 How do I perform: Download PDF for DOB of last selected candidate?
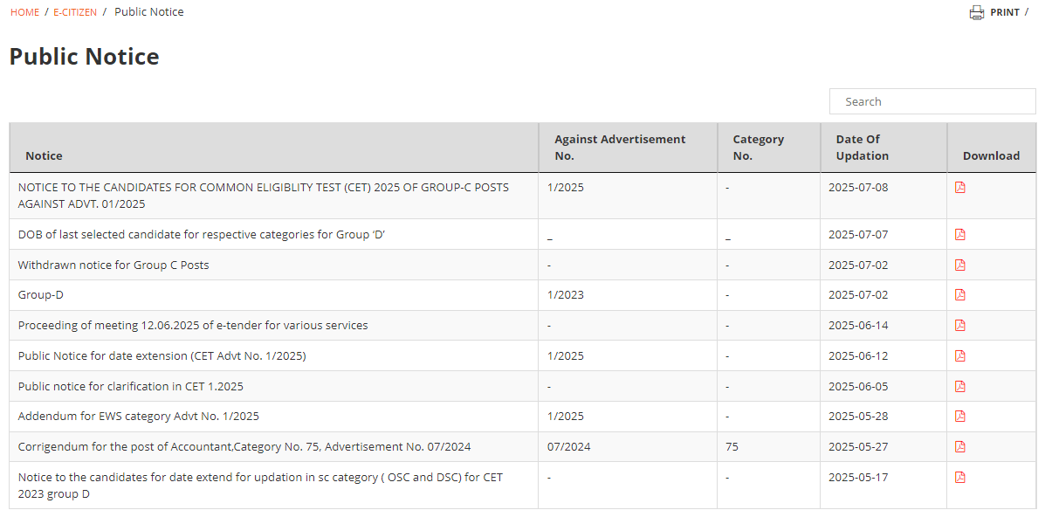point(959,234)
